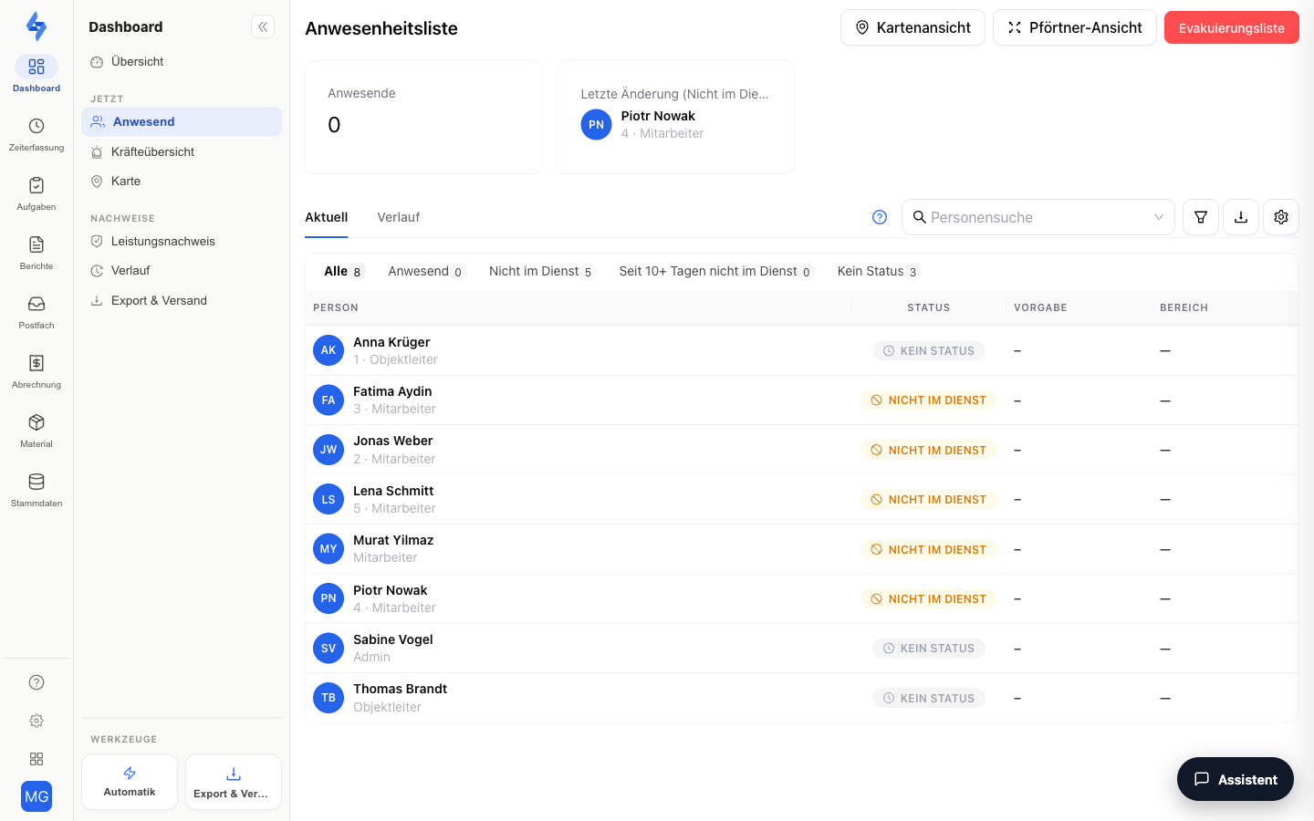1314x821 pixels.
Task: Show Alle 8 persons filter
Action: pos(343,271)
